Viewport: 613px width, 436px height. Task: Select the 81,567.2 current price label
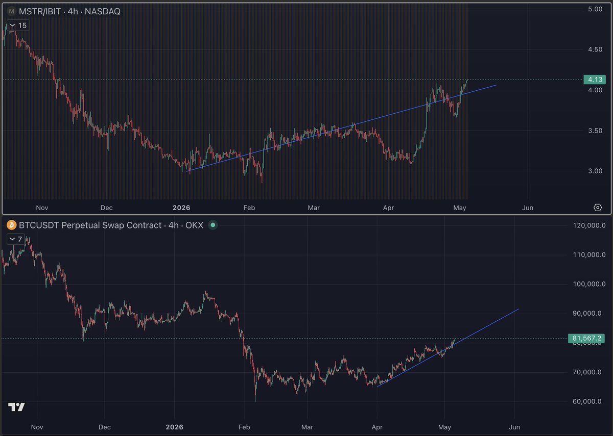point(587,339)
